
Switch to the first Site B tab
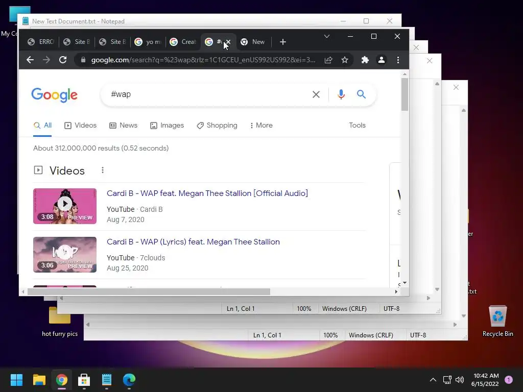pyautogui.click(x=77, y=42)
